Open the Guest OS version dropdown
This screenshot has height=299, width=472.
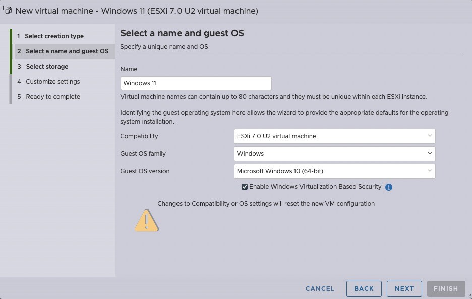334,171
